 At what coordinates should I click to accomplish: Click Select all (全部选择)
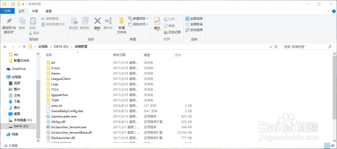[x=194, y=18]
